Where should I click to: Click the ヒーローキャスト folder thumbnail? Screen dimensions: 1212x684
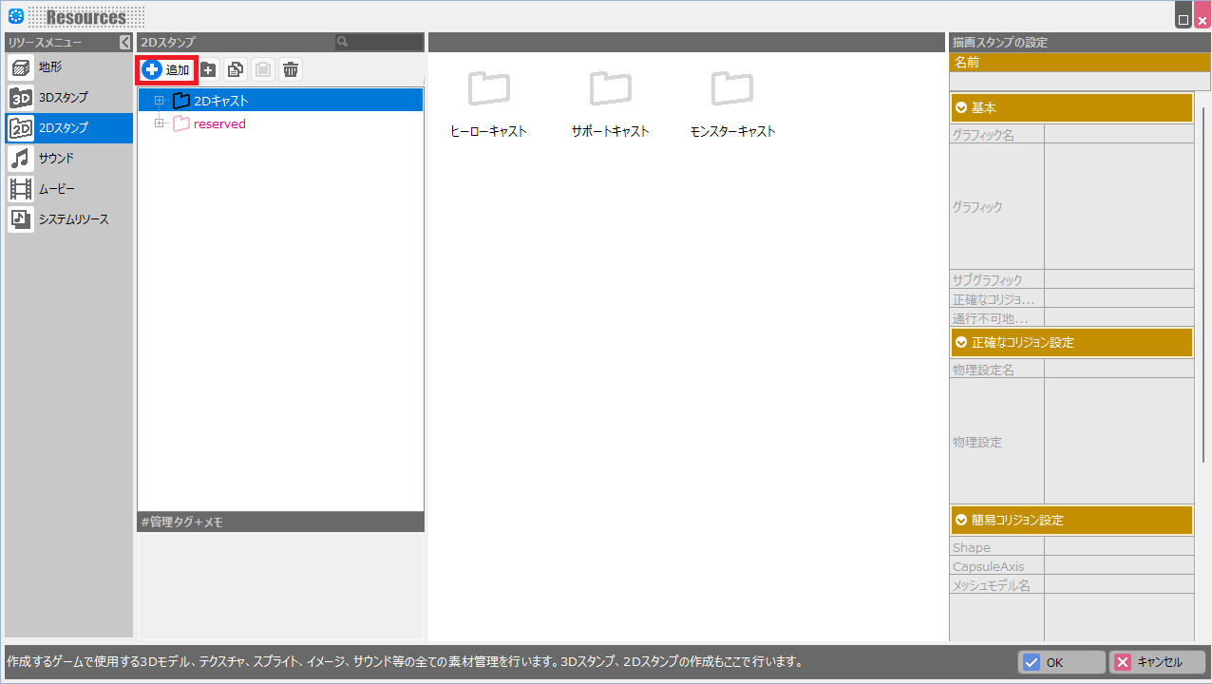coord(488,89)
